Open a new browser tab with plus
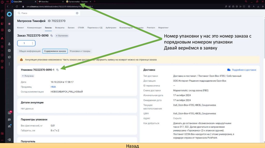 pos(95,2)
